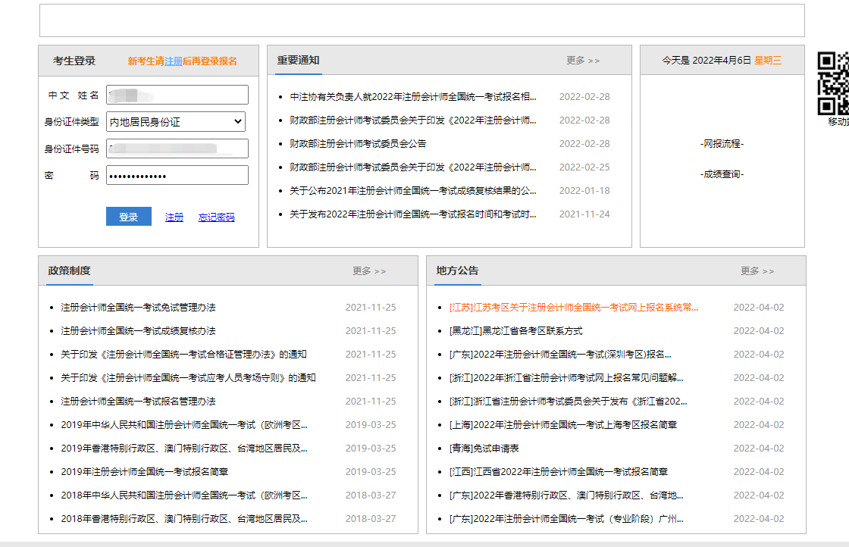Open the 注册会计师全国统一考试免试管理办法 policy

[139, 307]
